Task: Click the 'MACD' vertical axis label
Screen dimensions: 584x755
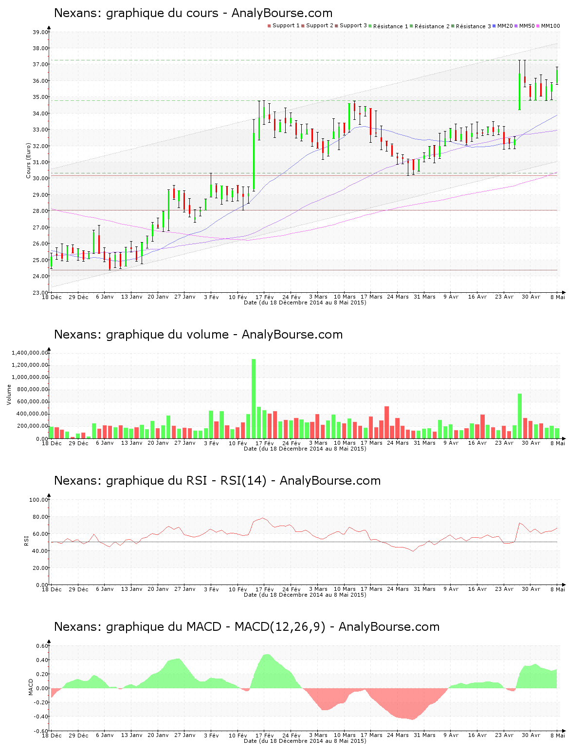Action: tap(30, 687)
